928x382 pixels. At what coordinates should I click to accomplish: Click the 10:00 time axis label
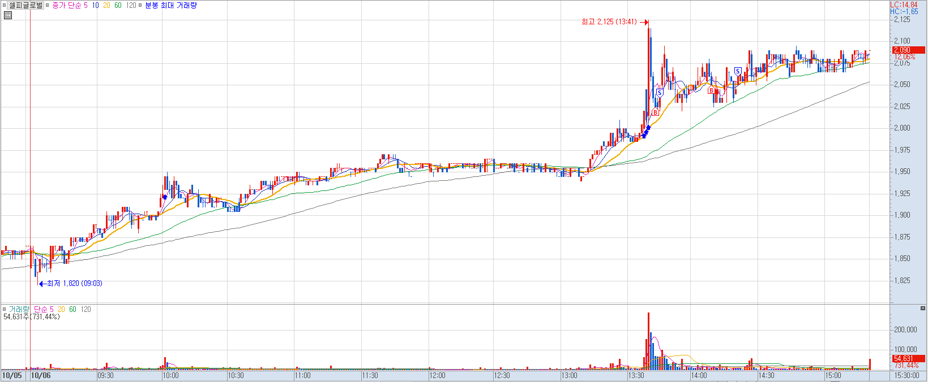170,375
